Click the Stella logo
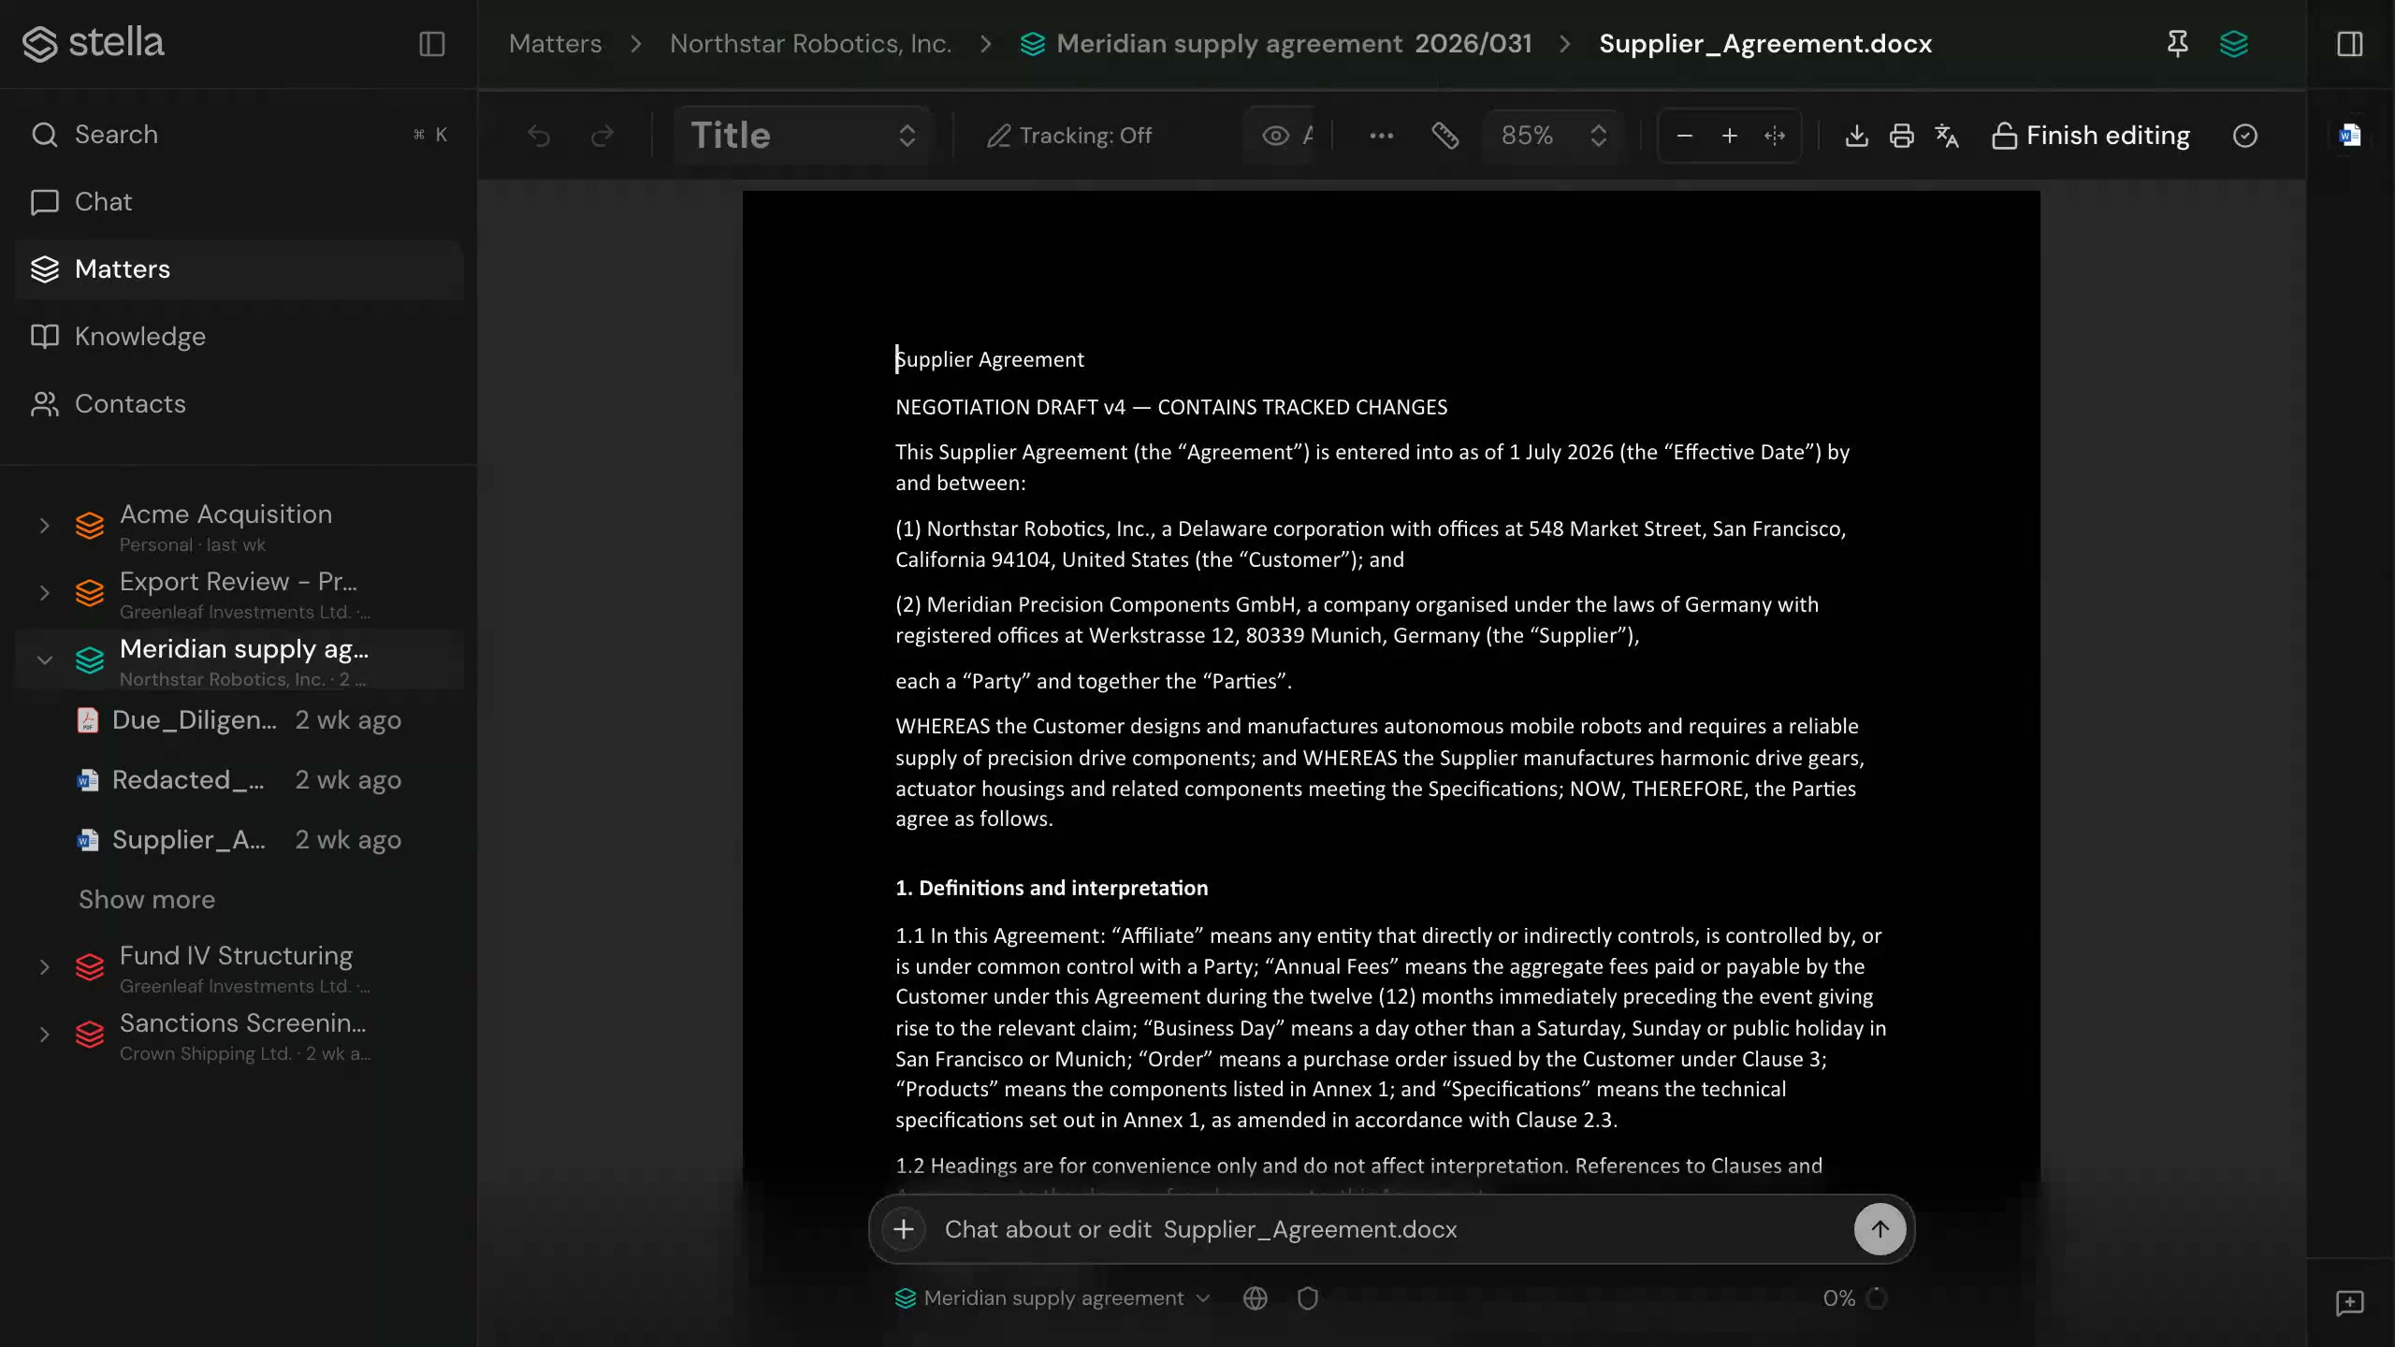Viewport: 2395px width, 1347px height. [x=94, y=43]
